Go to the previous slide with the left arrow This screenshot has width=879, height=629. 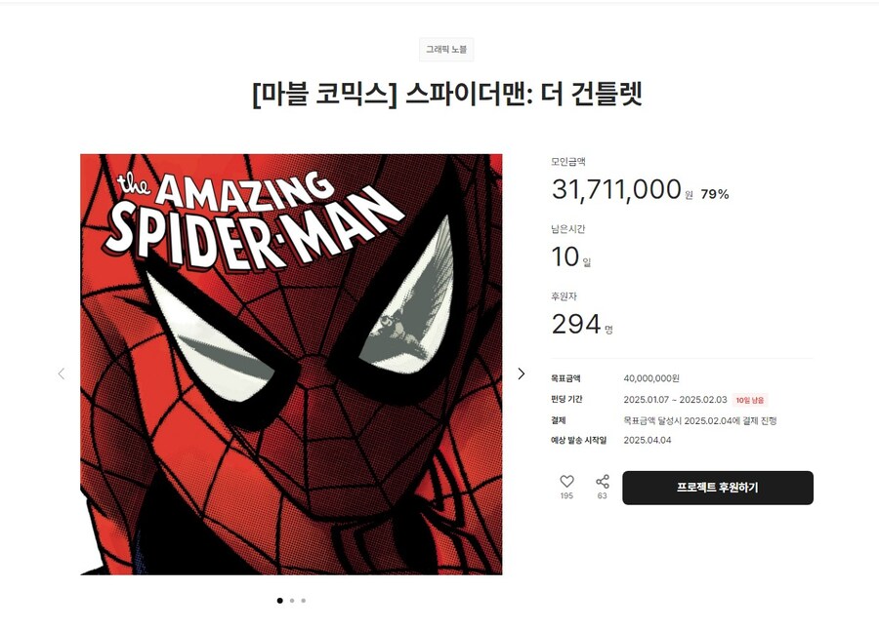(62, 373)
